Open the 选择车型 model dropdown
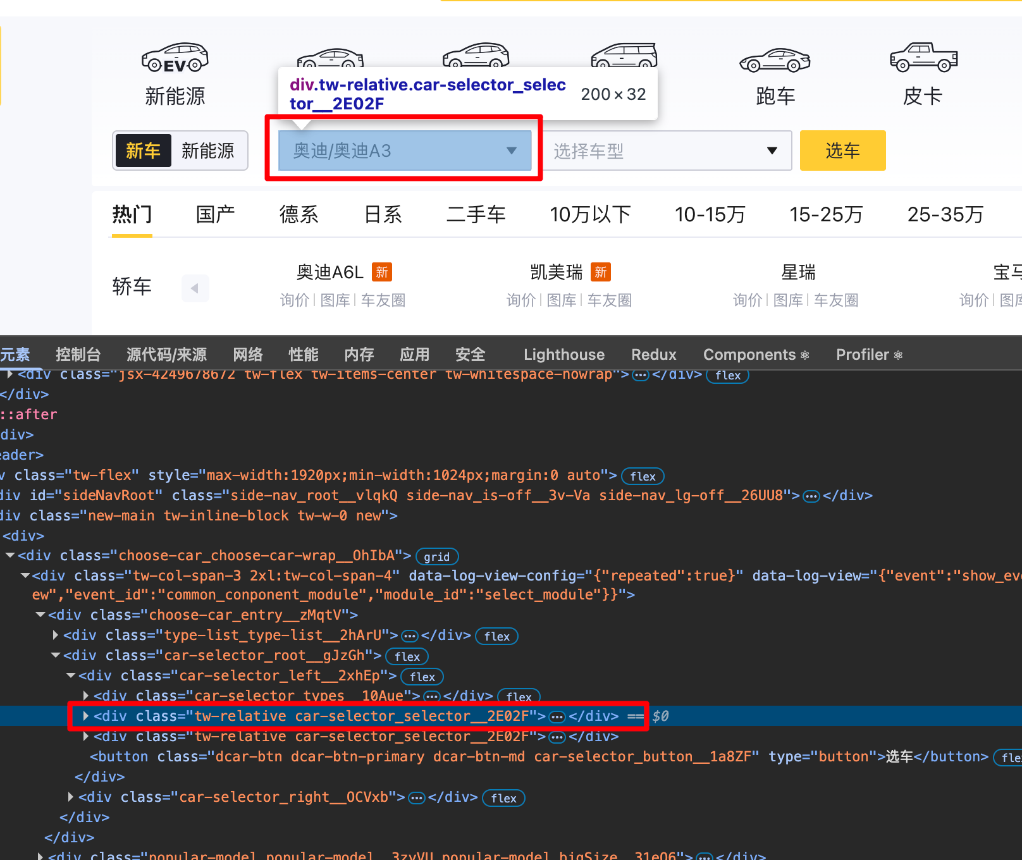The width and height of the screenshot is (1022, 860). [x=665, y=150]
